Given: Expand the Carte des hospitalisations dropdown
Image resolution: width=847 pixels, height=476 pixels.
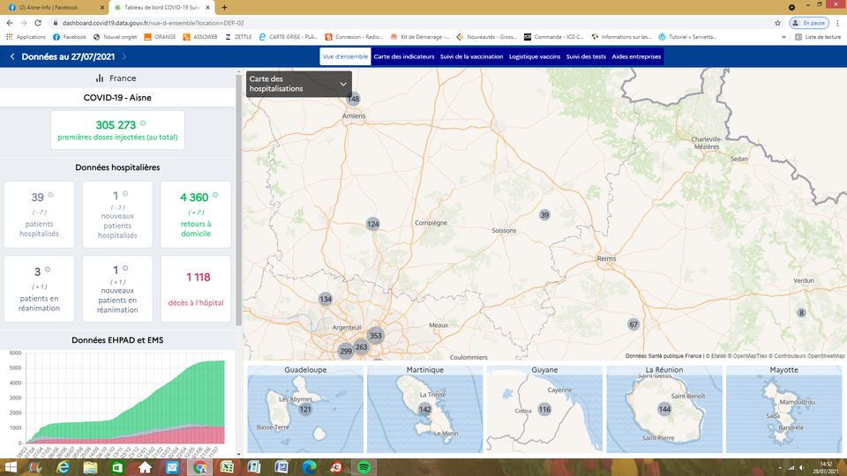Looking at the screenshot, I should tap(343, 84).
